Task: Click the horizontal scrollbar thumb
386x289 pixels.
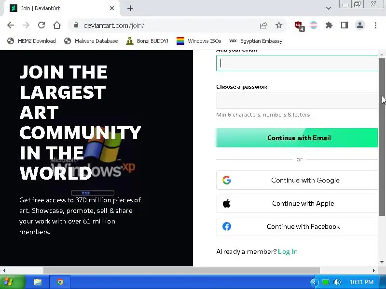Action: (182, 270)
